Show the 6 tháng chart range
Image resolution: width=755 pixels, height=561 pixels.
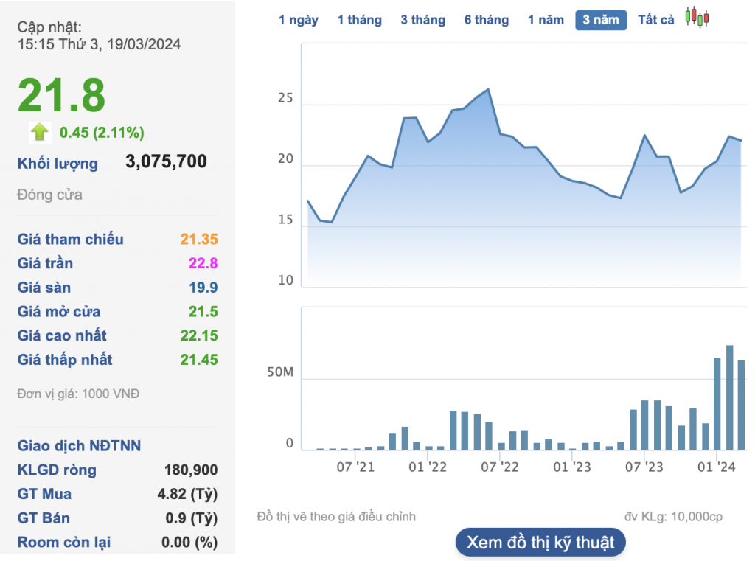(486, 20)
